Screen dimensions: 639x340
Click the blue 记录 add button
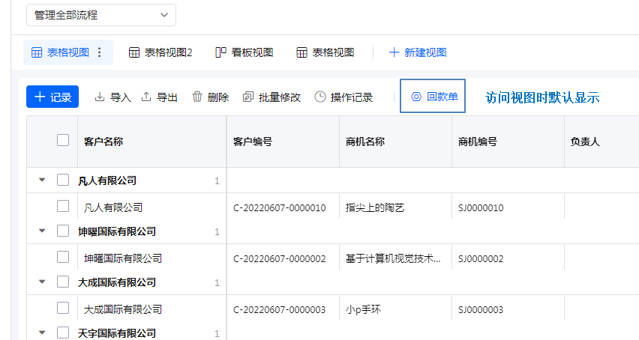click(x=52, y=97)
